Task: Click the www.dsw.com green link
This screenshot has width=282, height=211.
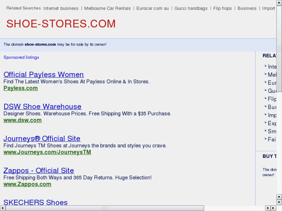Action: tap(22, 120)
